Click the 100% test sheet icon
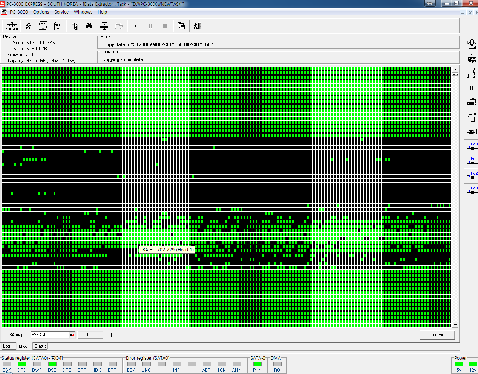 (x=58, y=26)
